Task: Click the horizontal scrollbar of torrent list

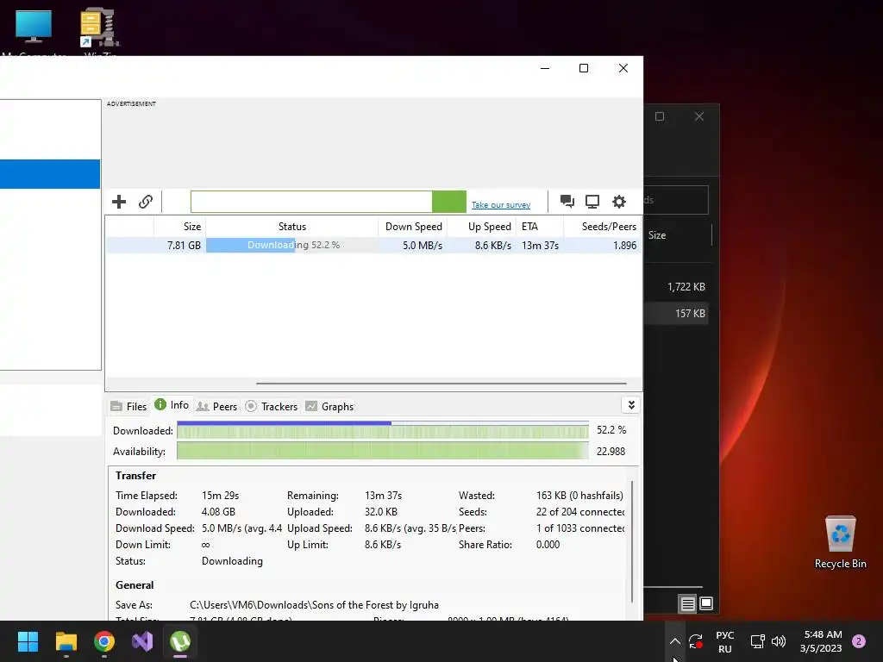Action: point(441,384)
